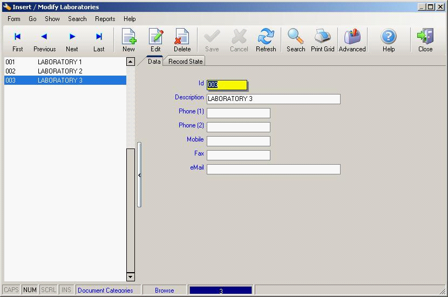Image resolution: width=448 pixels, height=297 pixels.
Task: Open the Form menu
Action: click(x=13, y=19)
